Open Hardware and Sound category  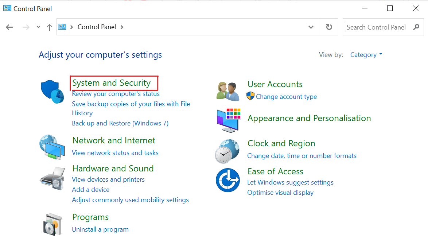(113, 169)
